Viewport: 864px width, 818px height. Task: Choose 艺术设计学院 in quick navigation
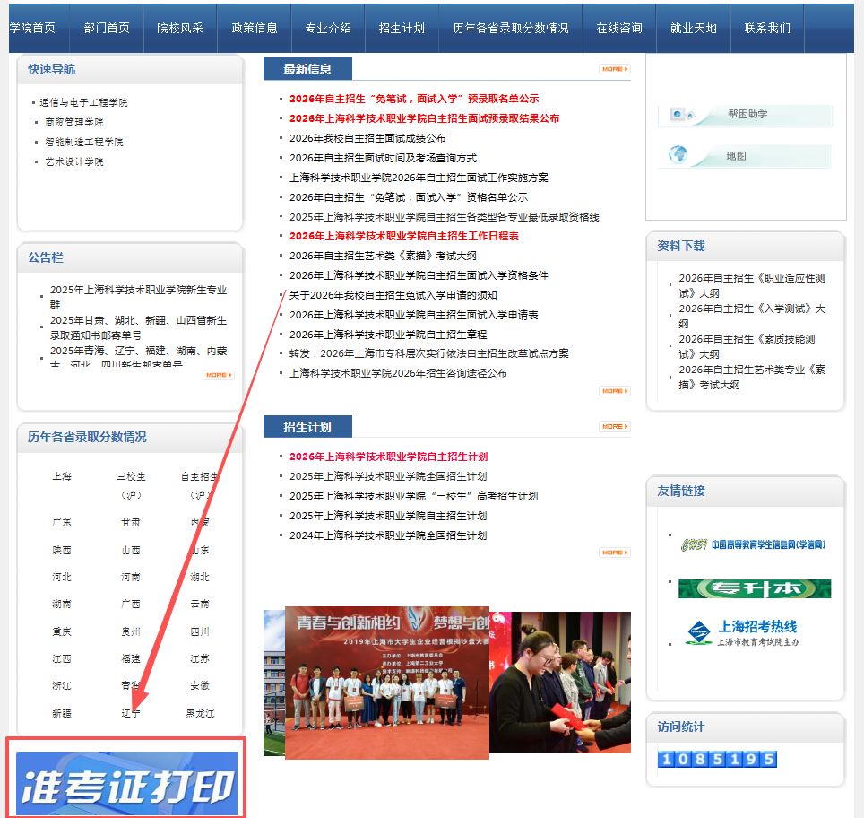74,162
